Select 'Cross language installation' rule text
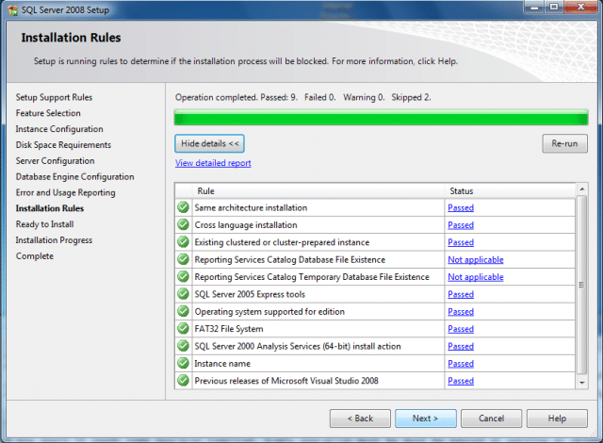The width and height of the screenshot is (603, 443). (246, 225)
